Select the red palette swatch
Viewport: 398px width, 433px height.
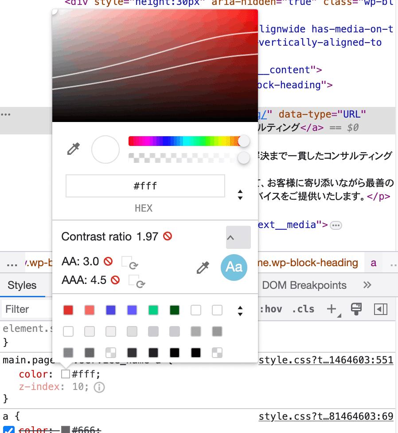68,310
